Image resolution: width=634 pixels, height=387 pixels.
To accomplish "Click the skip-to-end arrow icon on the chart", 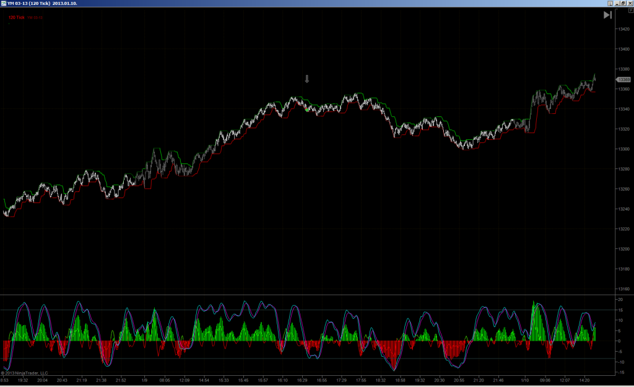I will pos(607,15).
